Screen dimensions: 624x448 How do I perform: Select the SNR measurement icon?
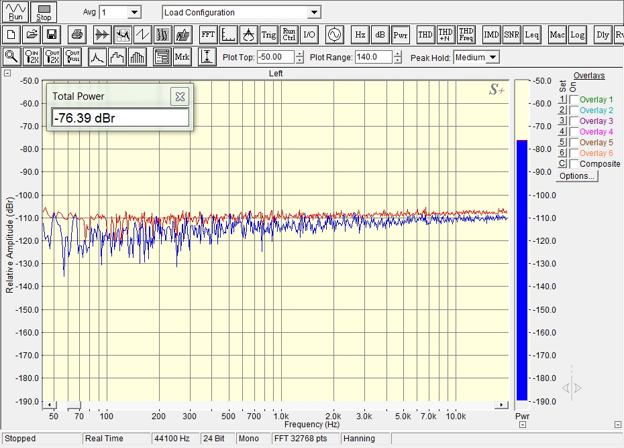click(511, 35)
